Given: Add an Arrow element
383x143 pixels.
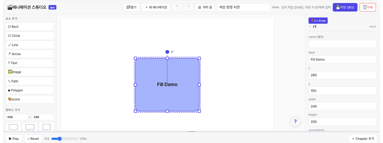Looking at the screenshot, I should [x=30, y=54].
